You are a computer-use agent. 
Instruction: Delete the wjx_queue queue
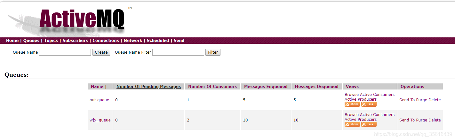pos(435,120)
